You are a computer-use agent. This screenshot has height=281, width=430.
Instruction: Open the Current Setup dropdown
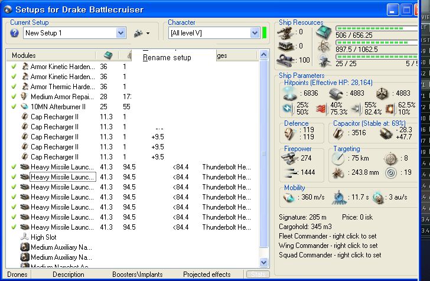click(x=121, y=33)
